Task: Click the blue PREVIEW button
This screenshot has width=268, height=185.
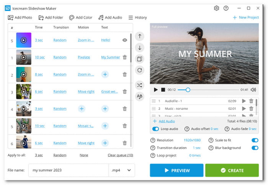Action: point(176,170)
